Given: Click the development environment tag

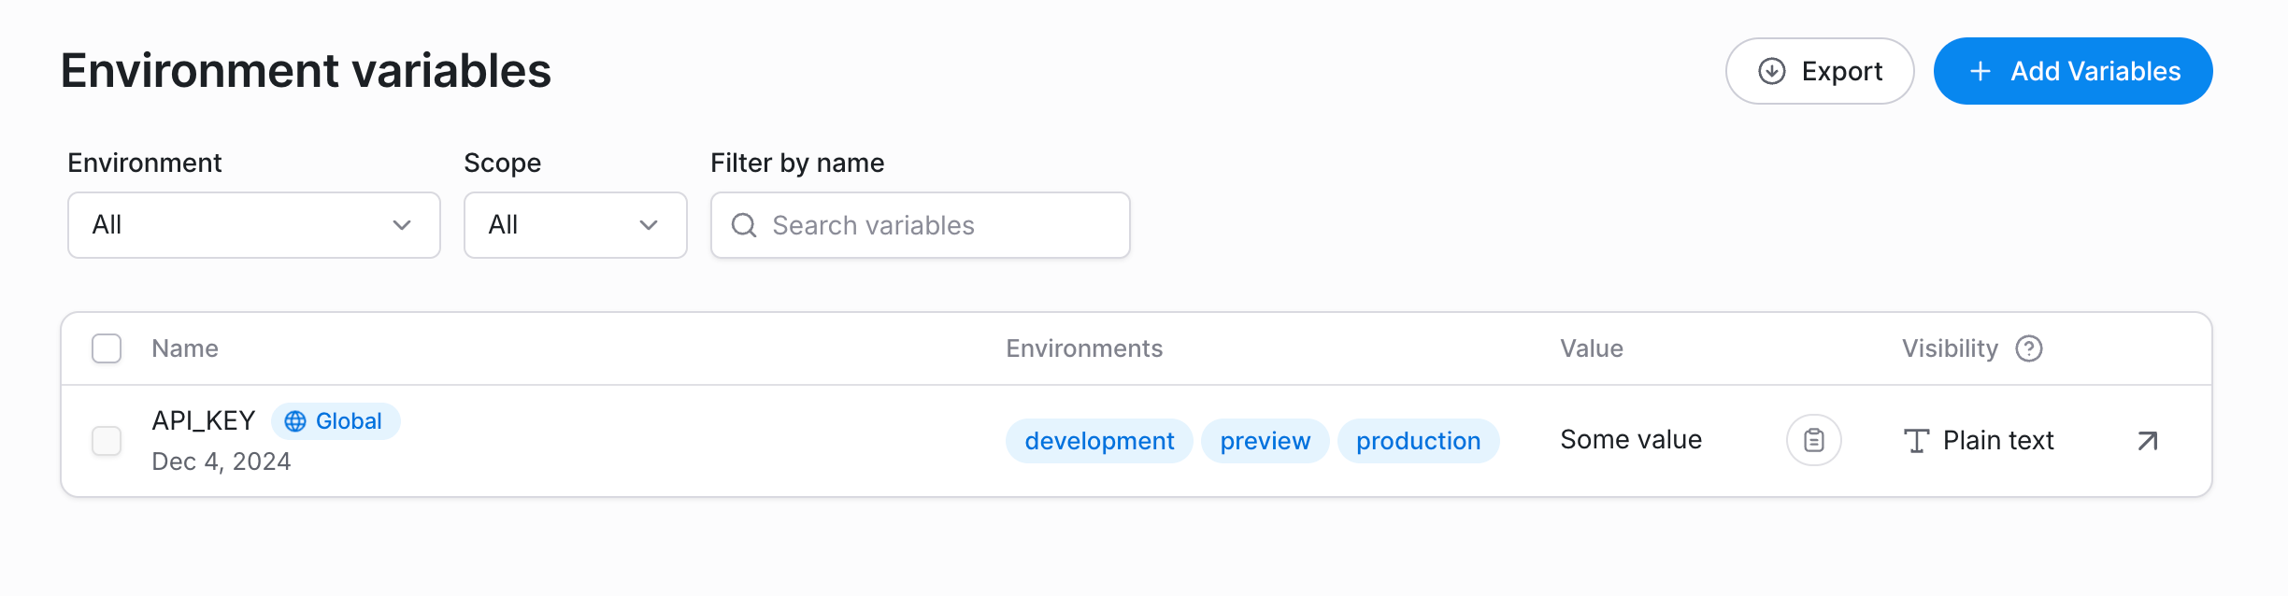Looking at the screenshot, I should point(1099,441).
